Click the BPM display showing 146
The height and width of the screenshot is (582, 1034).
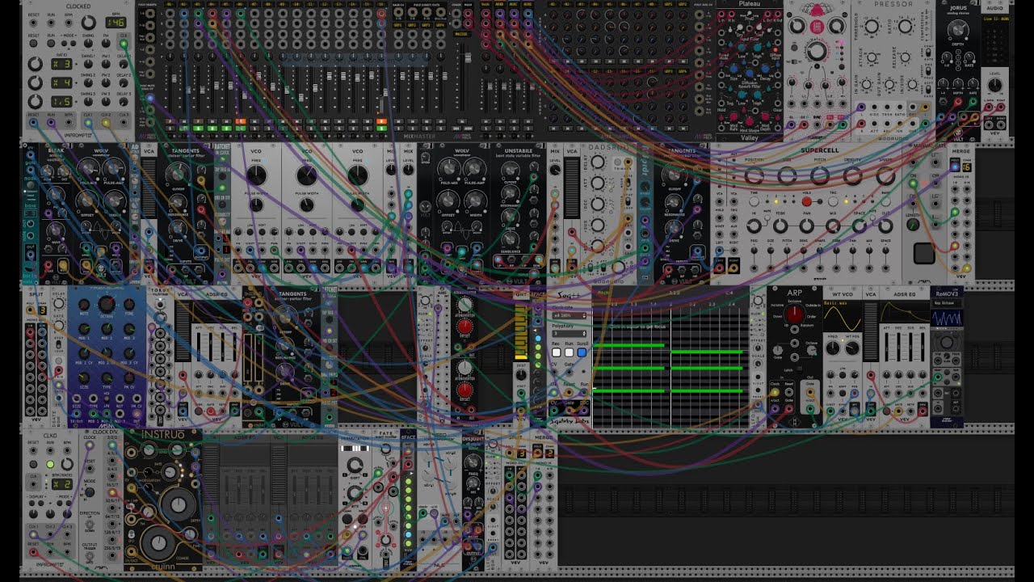(116, 23)
